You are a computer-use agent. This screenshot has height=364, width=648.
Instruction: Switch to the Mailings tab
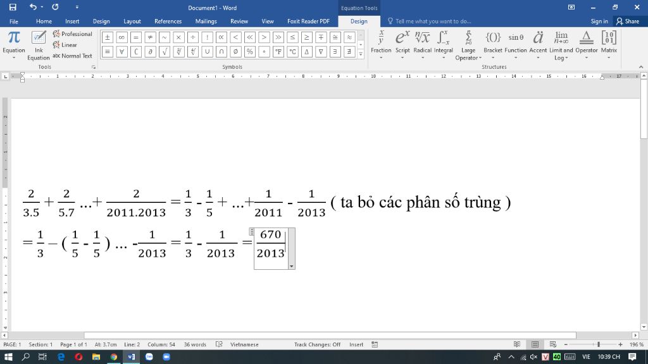[206, 21]
